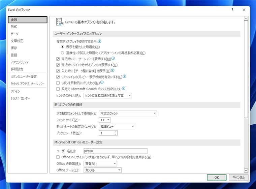This screenshot has height=189, width=256.
Task: Check 既定で Microsoft Search ボックスを折りたたむ
Action: (58, 89)
